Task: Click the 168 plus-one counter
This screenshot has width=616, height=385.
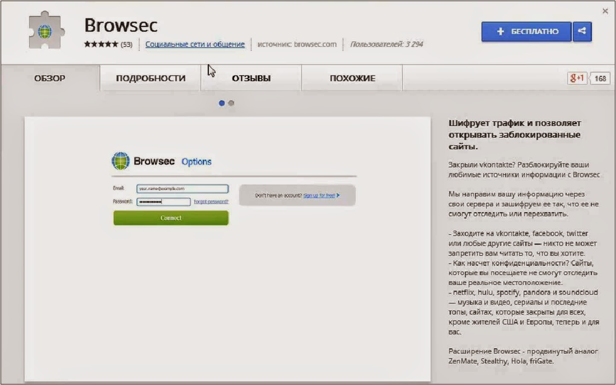Action: pos(600,78)
